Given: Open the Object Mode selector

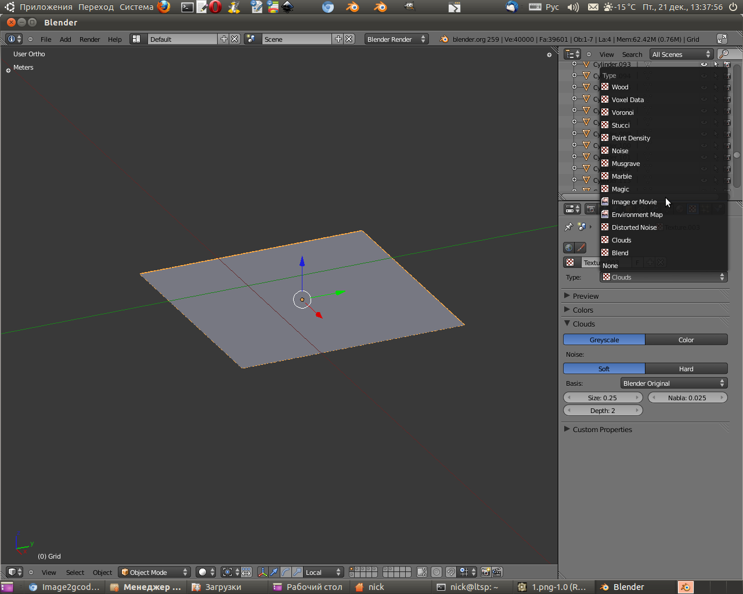Looking at the screenshot, I should [154, 572].
